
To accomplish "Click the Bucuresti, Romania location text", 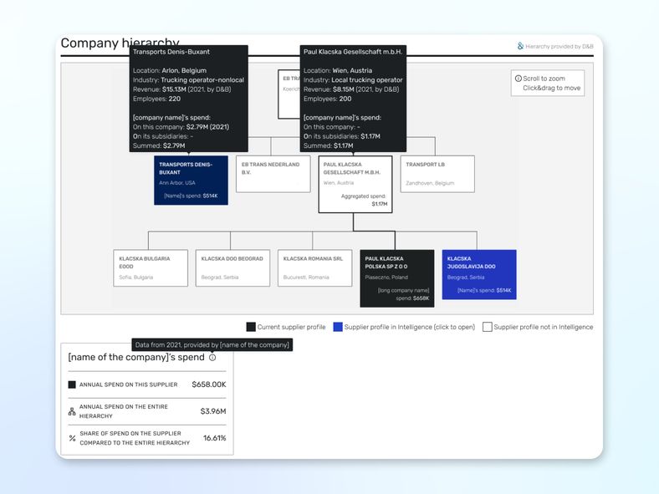I will (306, 278).
